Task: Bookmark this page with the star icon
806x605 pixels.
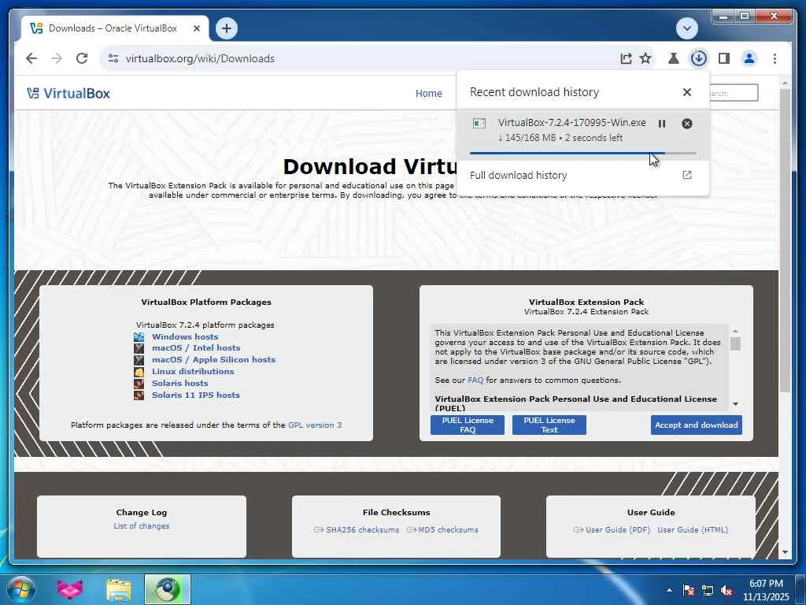Action: click(645, 58)
